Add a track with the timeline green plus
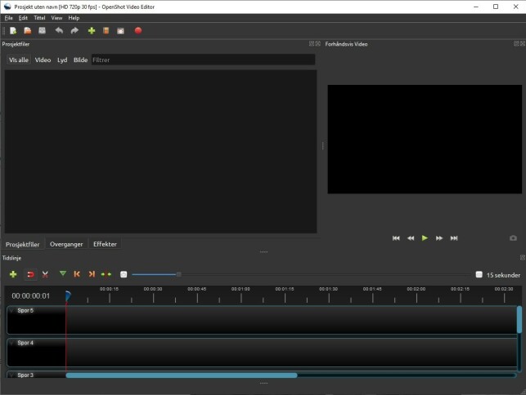This screenshot has height=395, width=526. click(x=13, y=274)
